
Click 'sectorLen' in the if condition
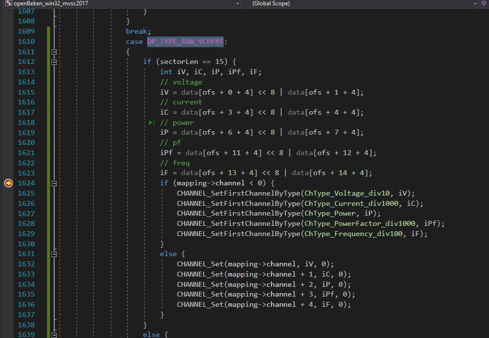tap(179, 62)
